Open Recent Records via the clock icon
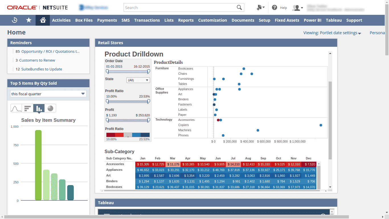This screenshot has width=389, height=219. coord(14,20)
